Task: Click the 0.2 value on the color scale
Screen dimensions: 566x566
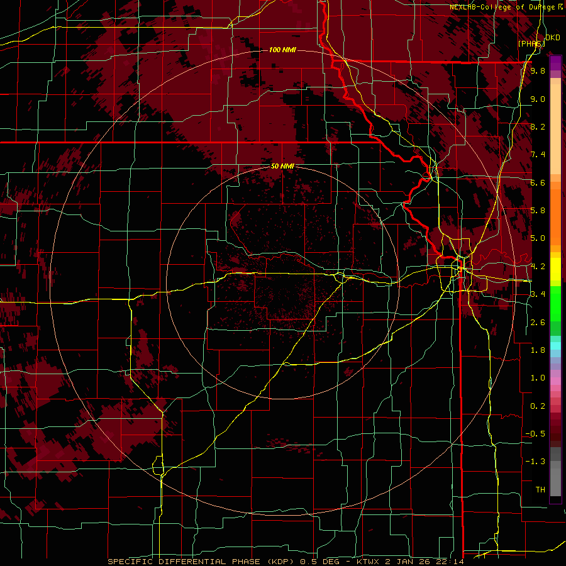Action: click(538, 406)
